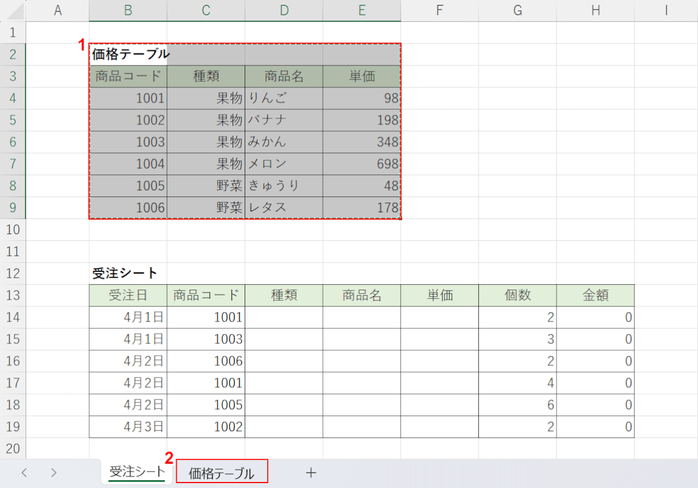Click the new sheet plus icon
Screen dimensions: 698x488
pos(311,473)
